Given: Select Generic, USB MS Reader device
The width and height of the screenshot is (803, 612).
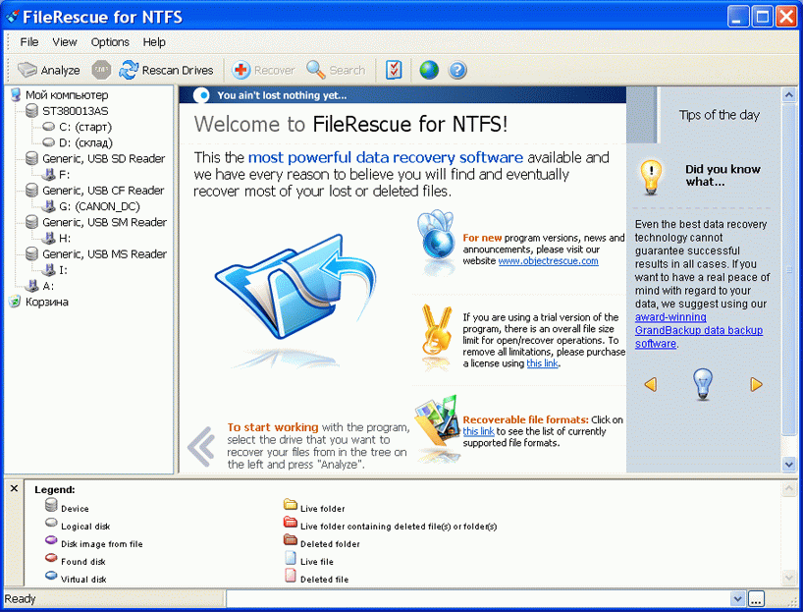Looking at the screenshot, I should click(x=104, y=253).
